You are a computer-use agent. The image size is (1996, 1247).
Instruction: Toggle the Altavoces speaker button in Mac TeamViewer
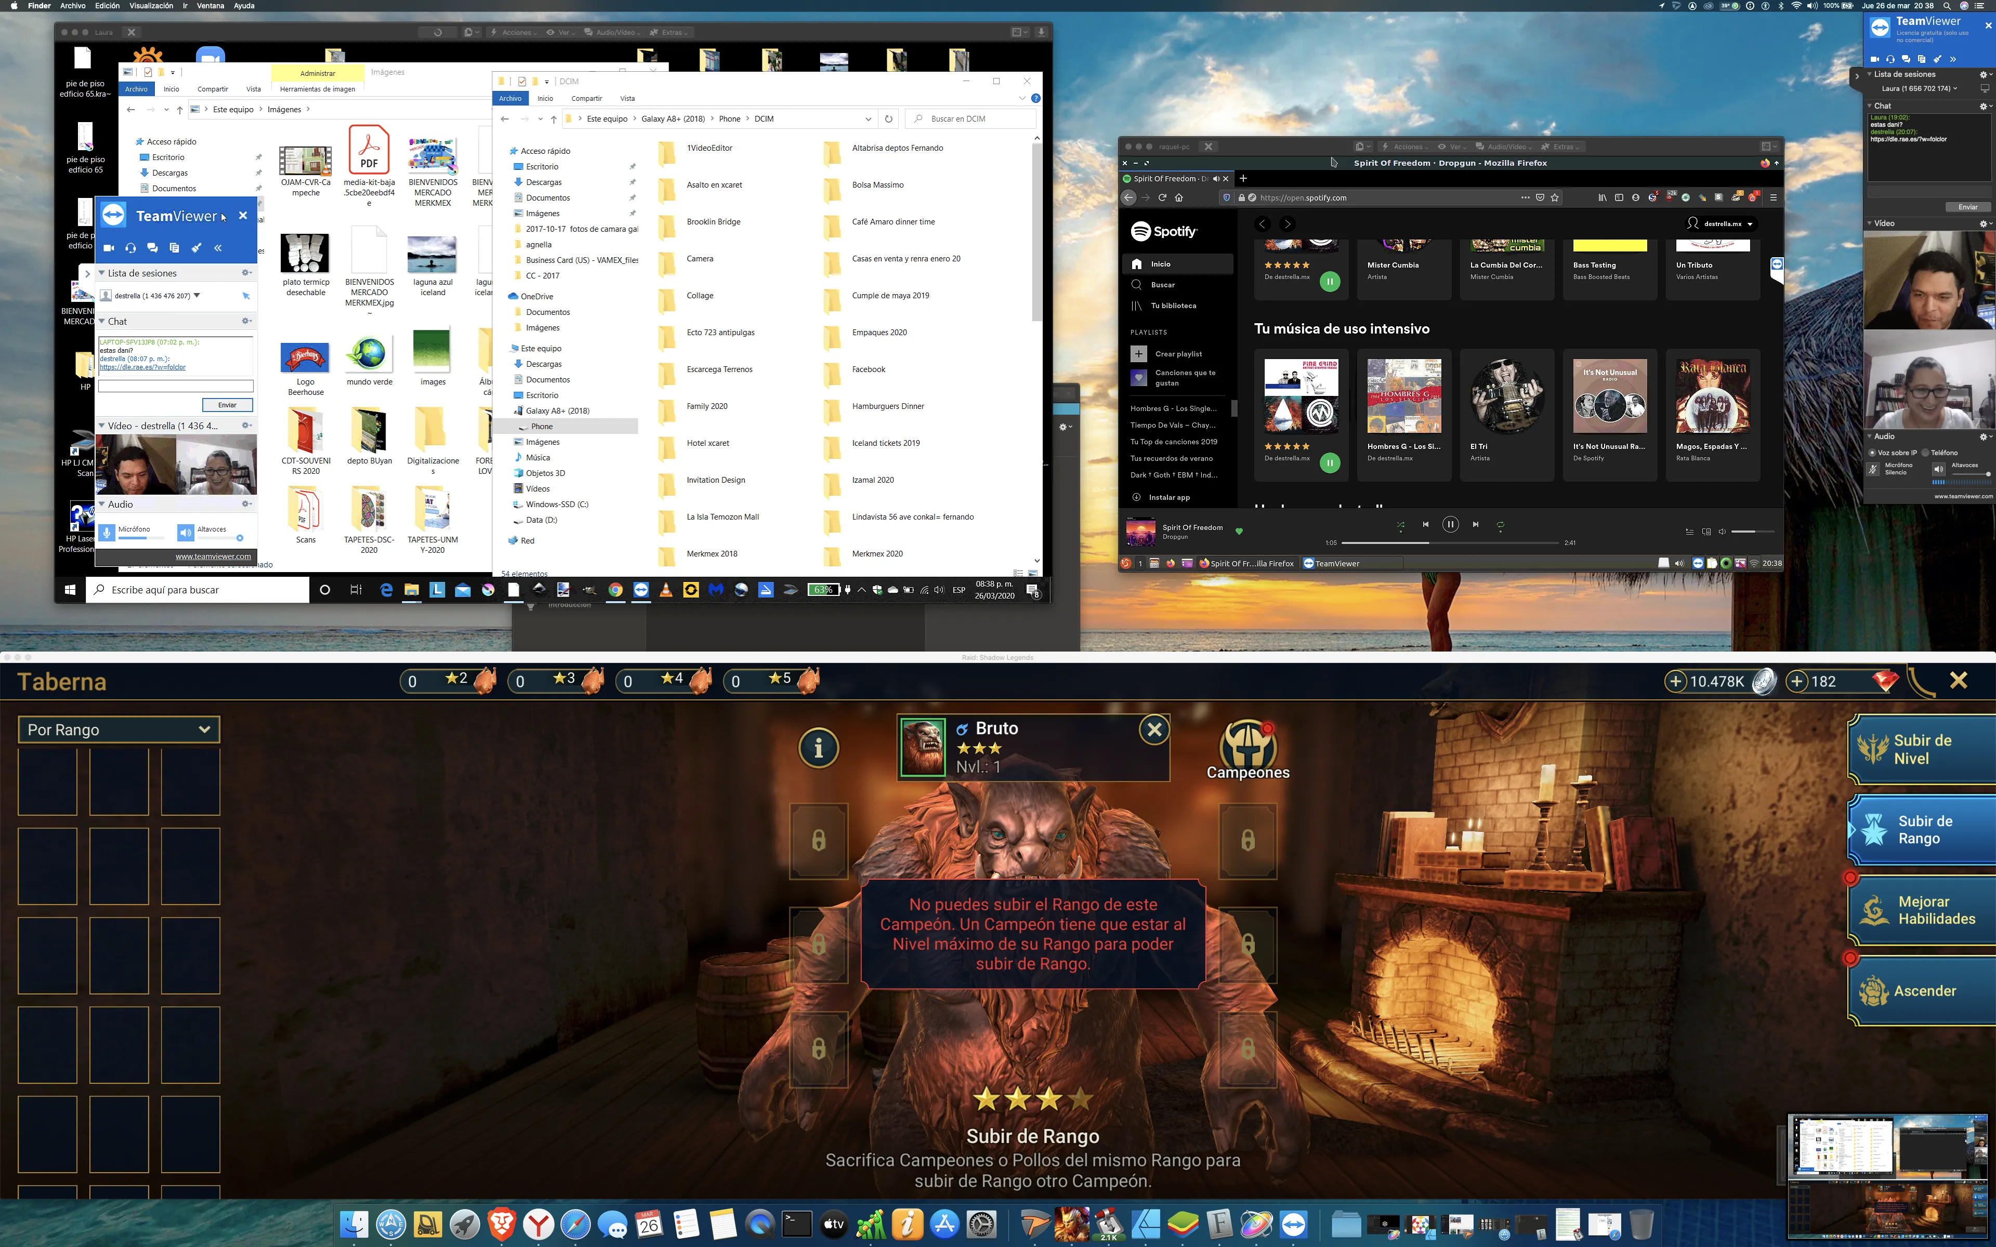(x=1938, y=469)
